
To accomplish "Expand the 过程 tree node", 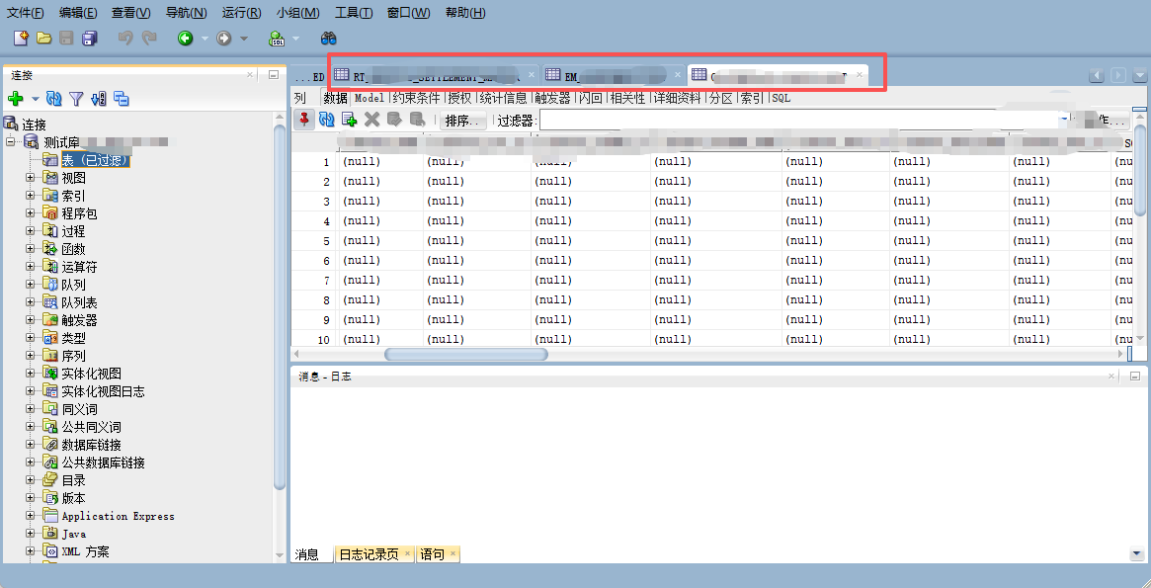I will coord(30,230).
